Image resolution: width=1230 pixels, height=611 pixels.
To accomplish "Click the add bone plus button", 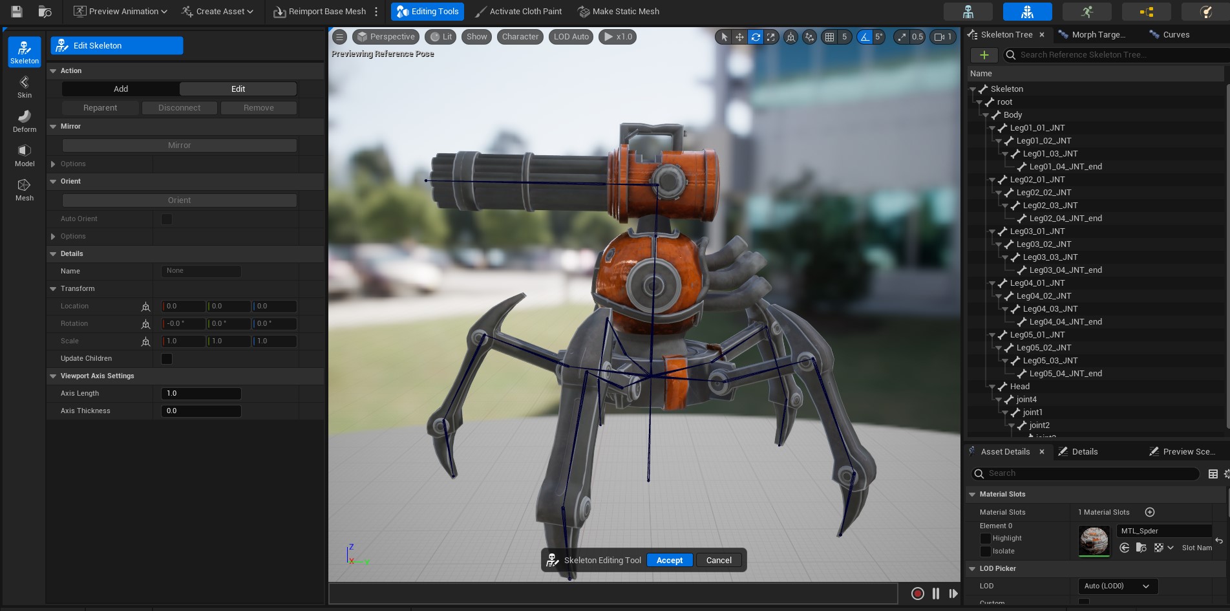I will click(x=984, y=55).
